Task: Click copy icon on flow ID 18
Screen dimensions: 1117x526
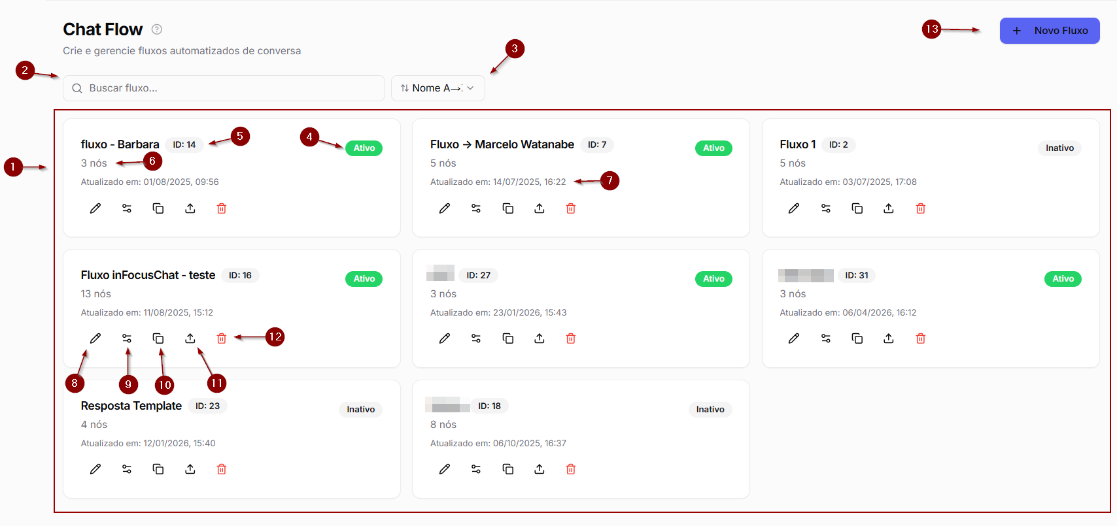Action: [x=508, y=469]
